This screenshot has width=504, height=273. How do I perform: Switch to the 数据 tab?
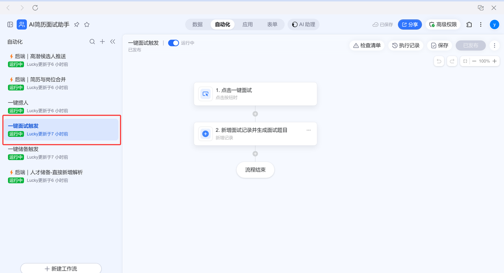197,24
